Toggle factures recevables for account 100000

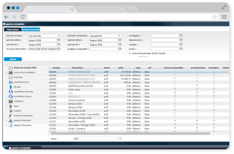click(x=175, y=71)
